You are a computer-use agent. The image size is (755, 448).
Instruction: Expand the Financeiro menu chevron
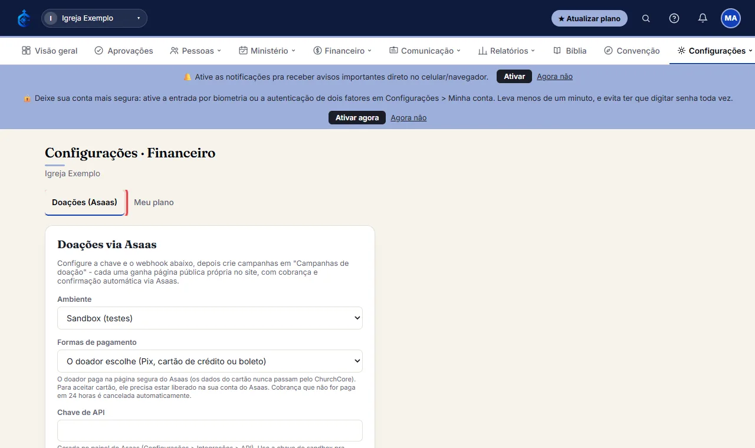pos(370,51)
